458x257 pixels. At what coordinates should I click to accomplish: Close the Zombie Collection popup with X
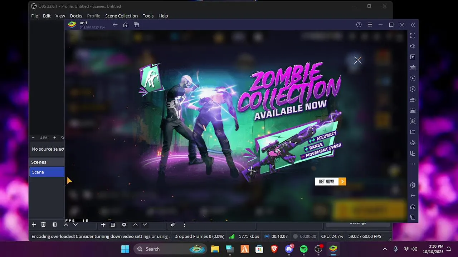(357, 60)
